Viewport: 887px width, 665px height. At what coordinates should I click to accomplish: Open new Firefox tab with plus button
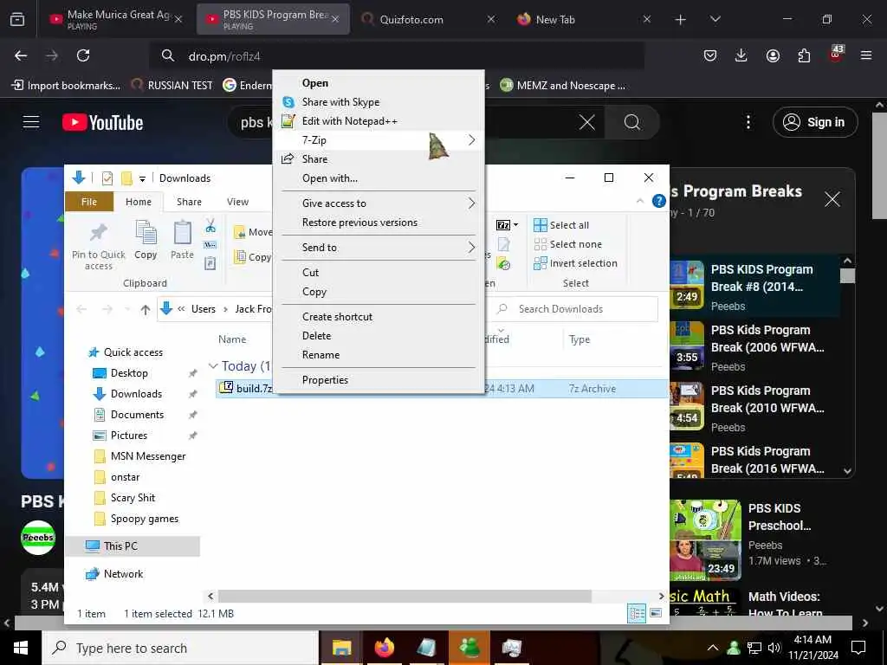[x=681, y=19]
